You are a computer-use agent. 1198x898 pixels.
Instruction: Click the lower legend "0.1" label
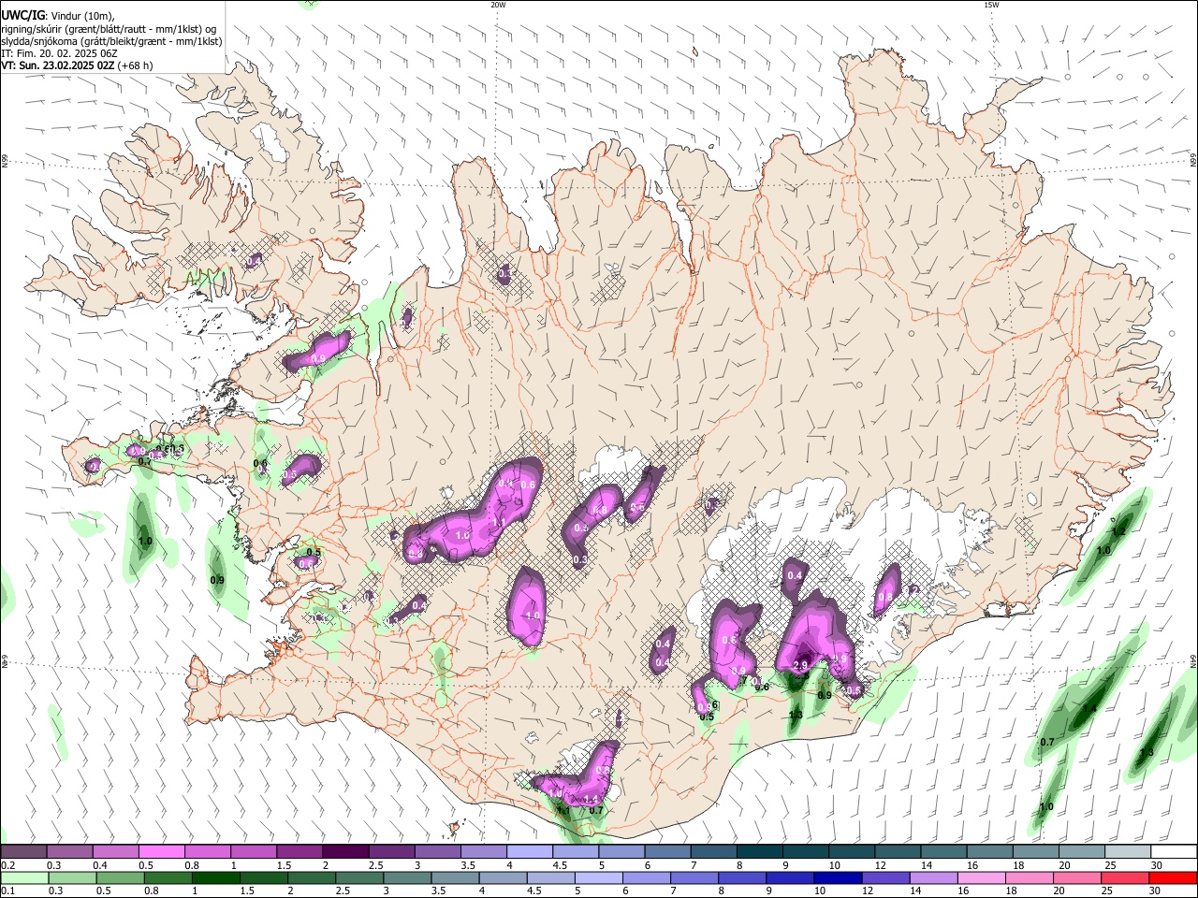(x=7, y=891)
